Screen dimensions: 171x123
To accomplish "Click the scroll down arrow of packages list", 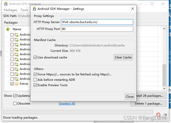I will (164, 88).
